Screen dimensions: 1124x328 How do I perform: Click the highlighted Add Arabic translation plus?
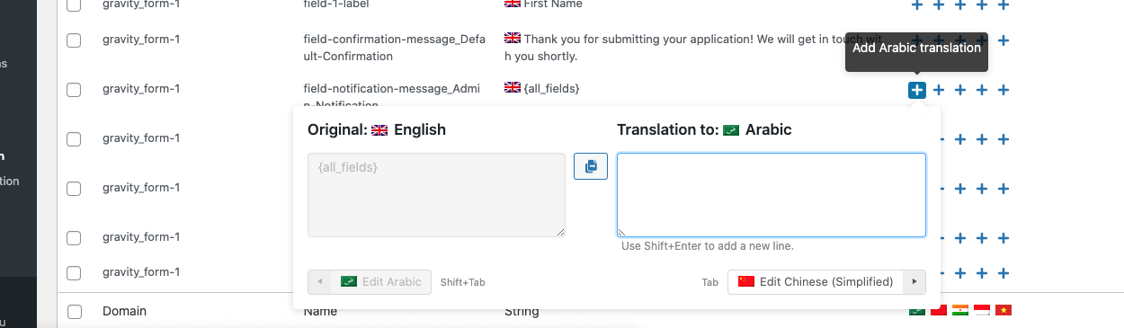tap(916, 90)
